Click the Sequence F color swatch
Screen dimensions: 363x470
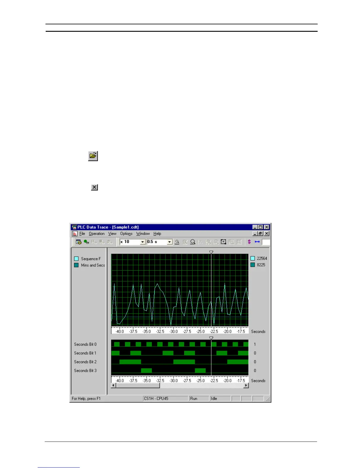pos(76,259)
